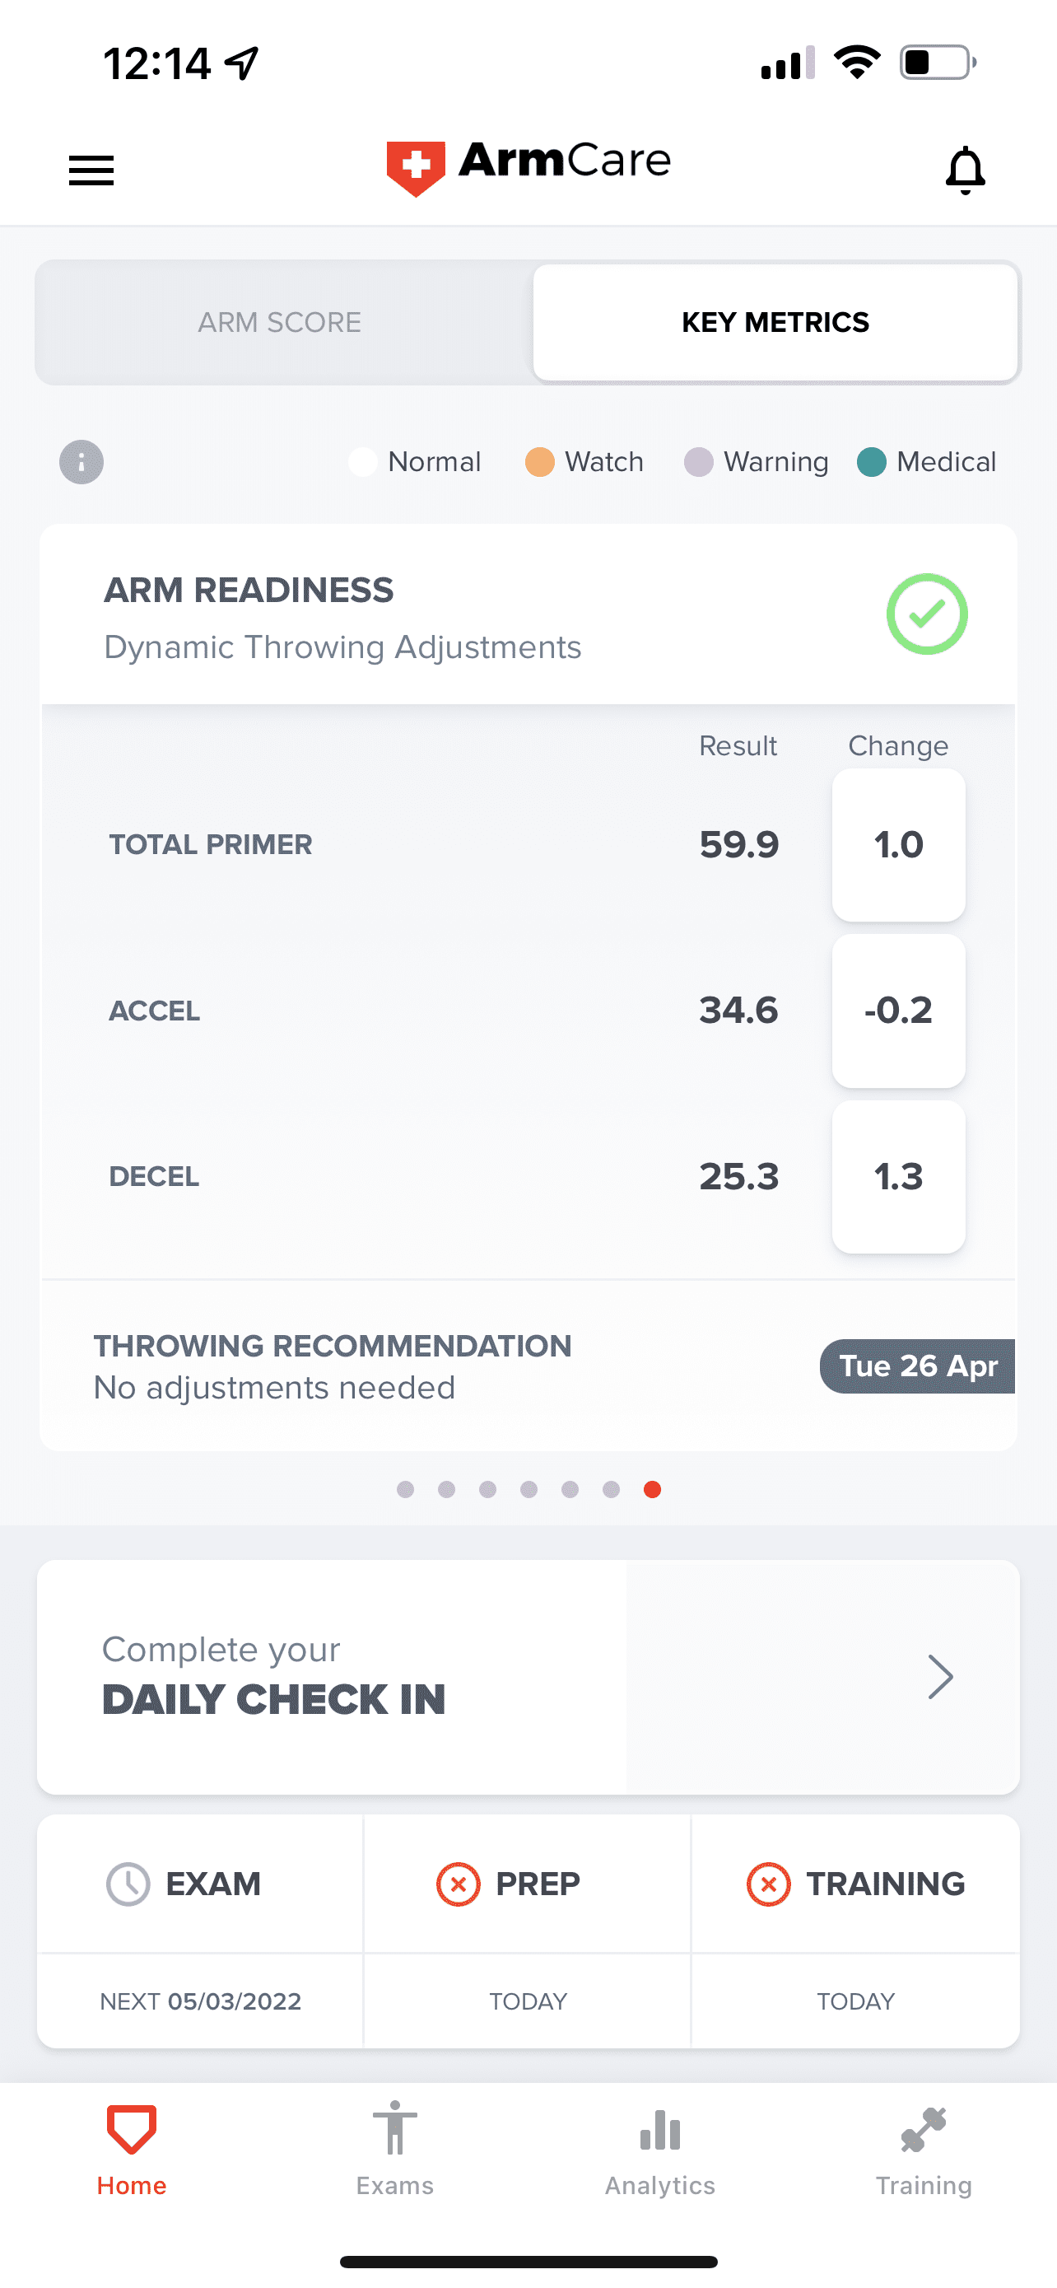The width and height of the screenshot is (1057, 2288).
Task: Tap the PREP incomplete status icon
Action: pos(458,1884)
